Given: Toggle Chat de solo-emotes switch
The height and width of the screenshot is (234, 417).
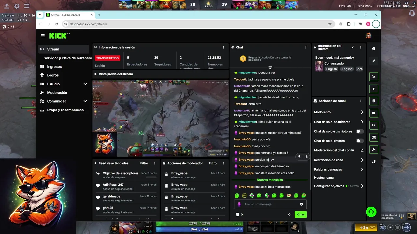Looking at the screenshot, I should (x=360, y=141).
